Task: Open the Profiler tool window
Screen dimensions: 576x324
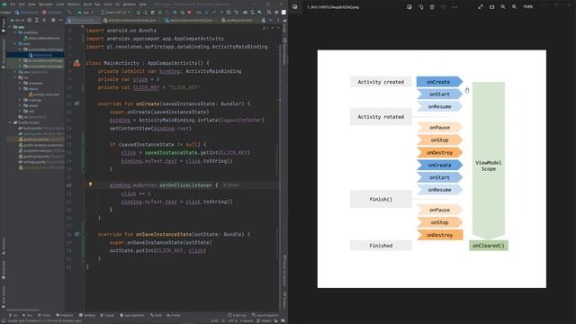Action: tap(174, 315)
